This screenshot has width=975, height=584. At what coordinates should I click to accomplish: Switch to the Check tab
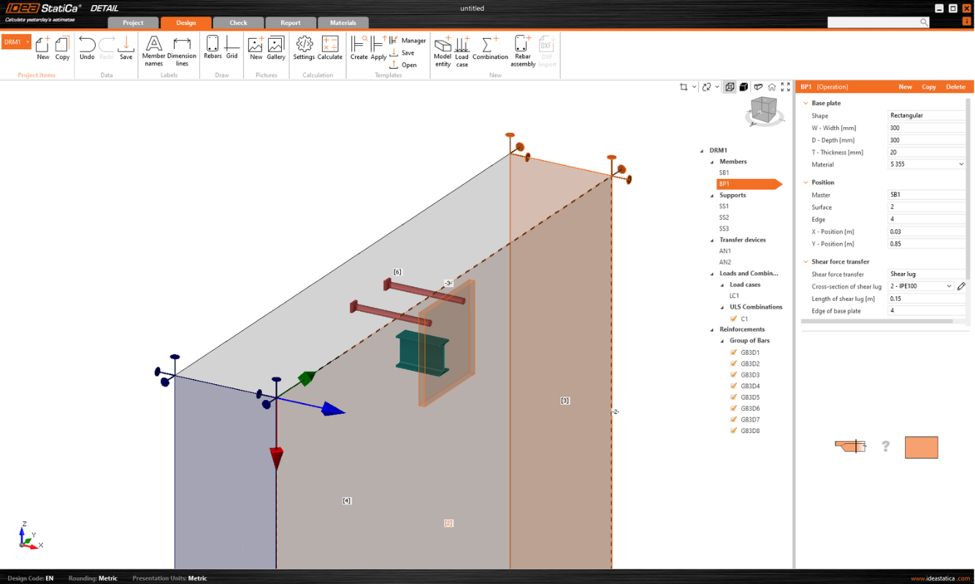click(238, 23)
